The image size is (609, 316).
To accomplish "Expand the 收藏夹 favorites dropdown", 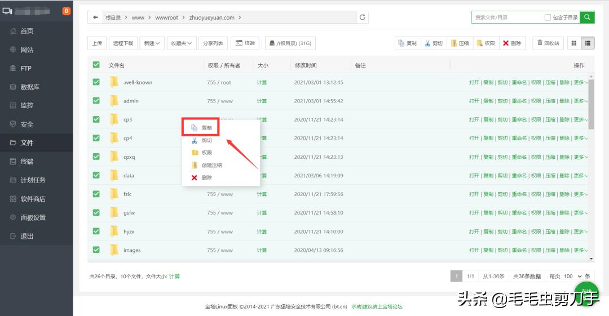I will click(x=182, y=43).
